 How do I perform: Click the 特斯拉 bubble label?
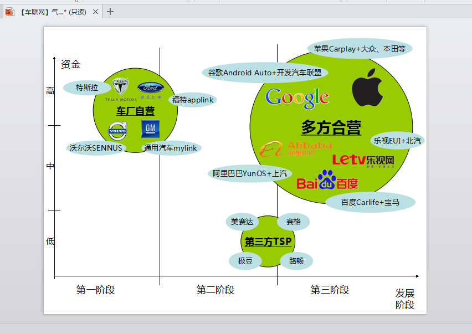[87, 88]
